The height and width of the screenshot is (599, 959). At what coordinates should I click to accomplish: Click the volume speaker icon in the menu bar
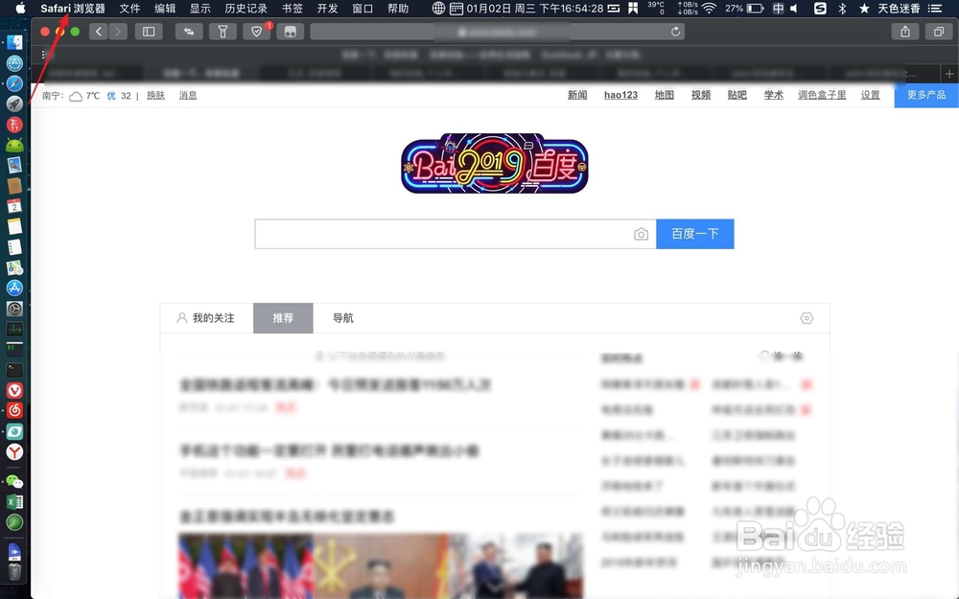click(x=794, y=9)
